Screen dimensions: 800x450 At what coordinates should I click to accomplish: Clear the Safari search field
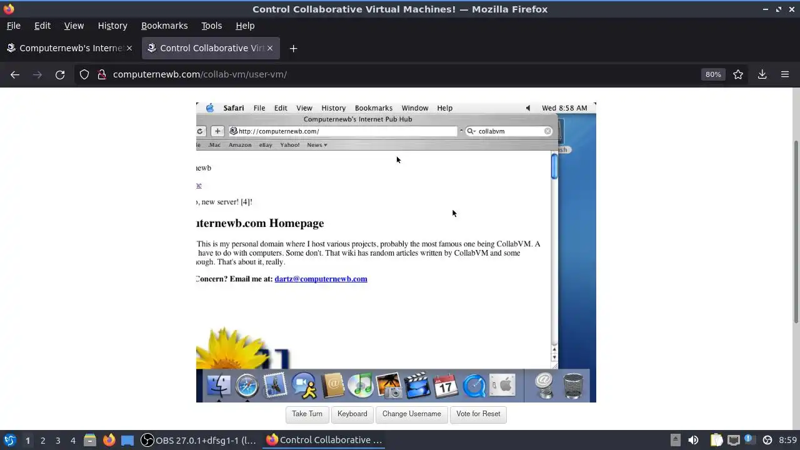coord(547,131)
